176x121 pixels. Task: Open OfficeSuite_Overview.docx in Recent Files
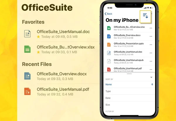[62, 74]
